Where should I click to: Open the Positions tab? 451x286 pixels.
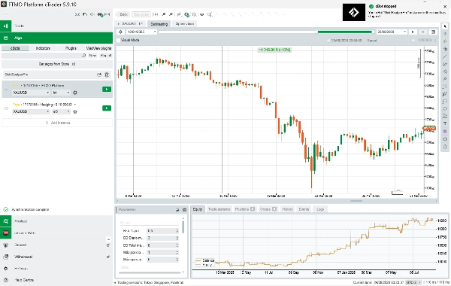click(245, 209)
